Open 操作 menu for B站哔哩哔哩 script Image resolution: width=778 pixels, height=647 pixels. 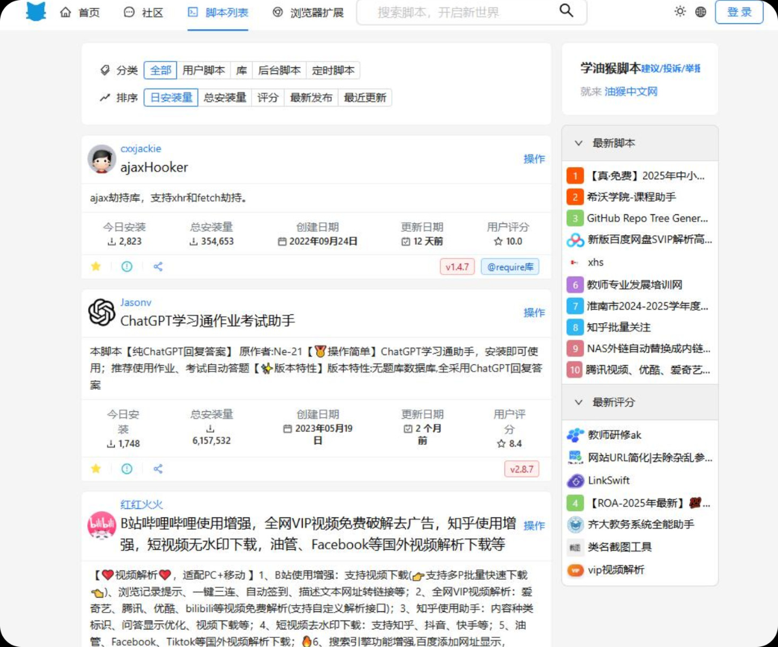[x=534, y=525]
